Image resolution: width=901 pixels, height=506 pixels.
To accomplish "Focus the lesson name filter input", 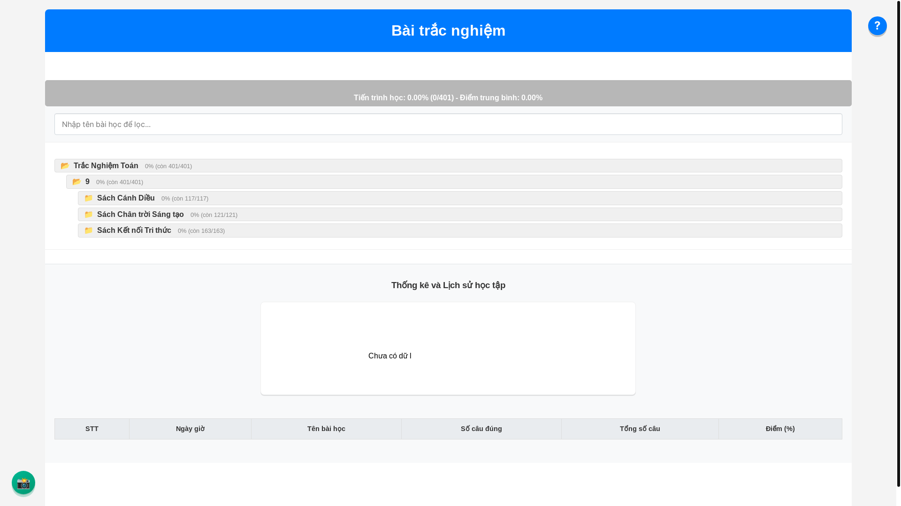I will [448, 124].
